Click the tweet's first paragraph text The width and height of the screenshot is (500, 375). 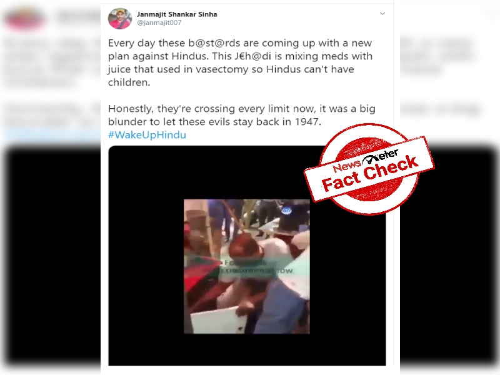click(x=240, y=62)
